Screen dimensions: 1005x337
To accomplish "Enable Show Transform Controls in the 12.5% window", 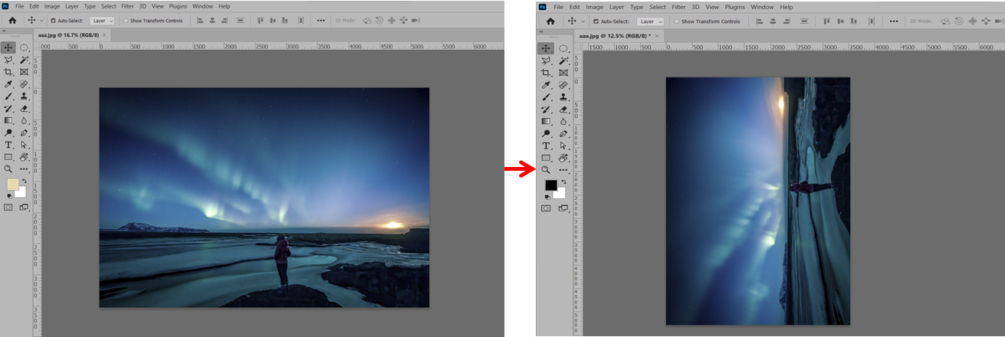I will coord(676,21).
